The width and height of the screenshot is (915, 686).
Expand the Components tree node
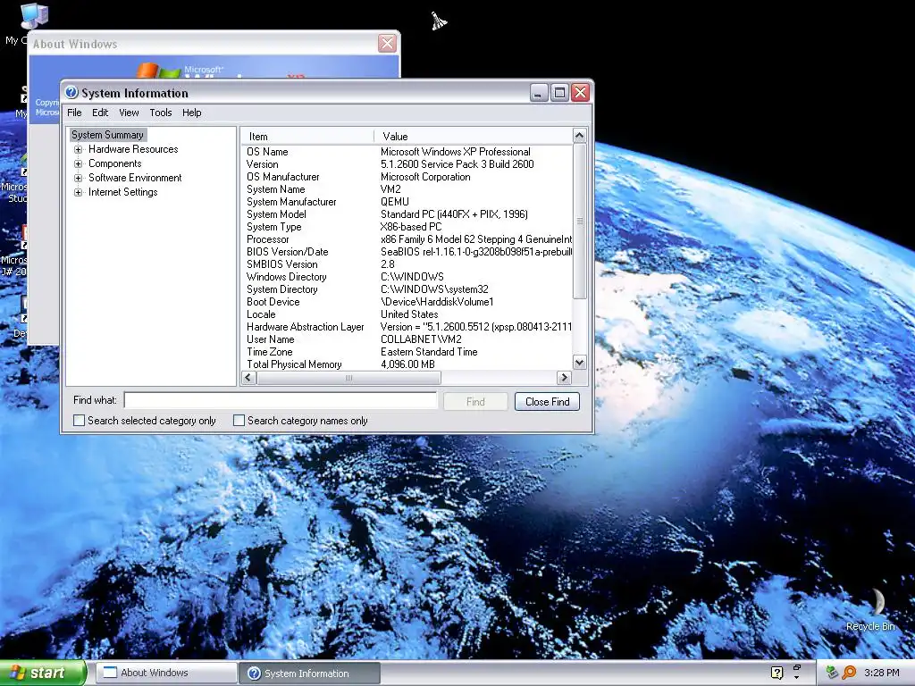[79, 164]
